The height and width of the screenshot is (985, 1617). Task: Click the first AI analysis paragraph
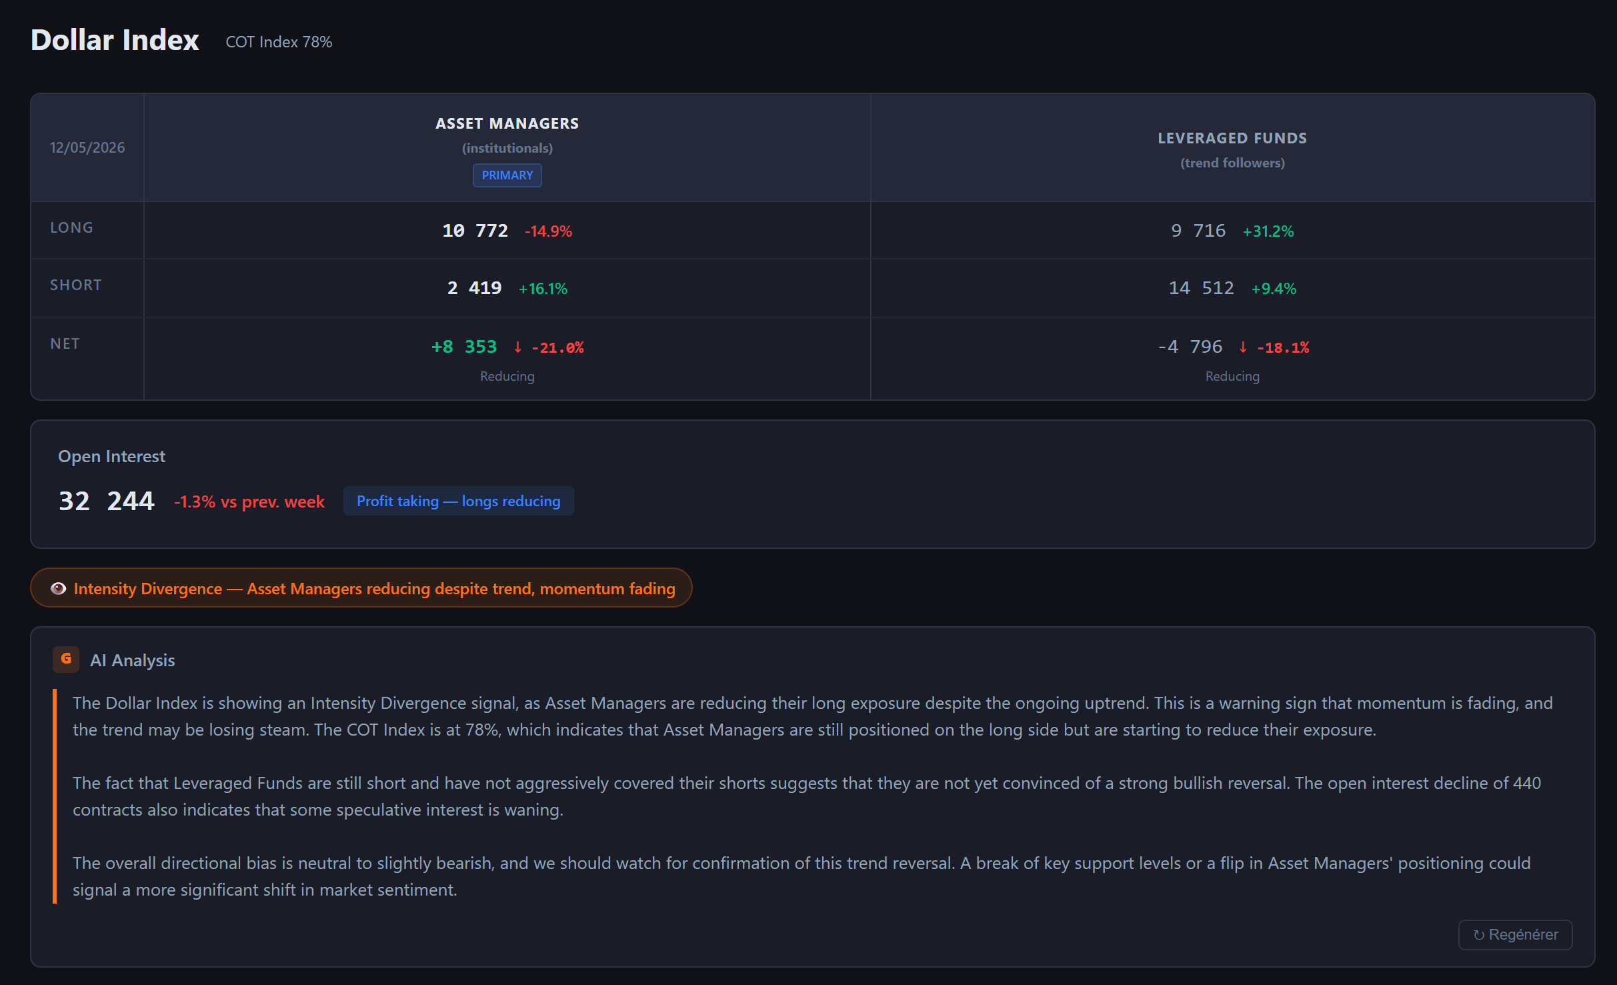pos(813,716)
